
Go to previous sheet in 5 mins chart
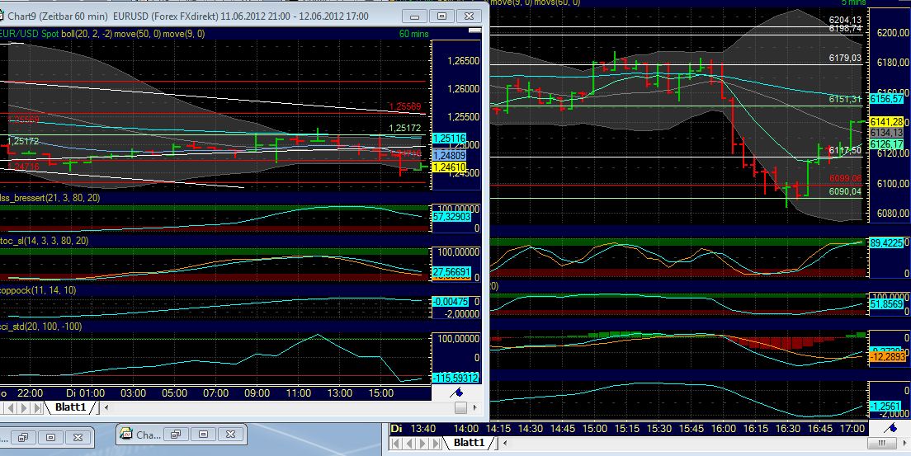408,444
